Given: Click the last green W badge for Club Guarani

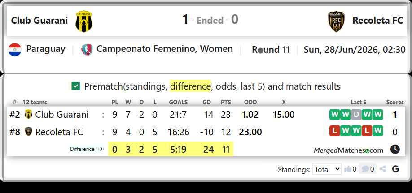Looking at the screenshot, I should pos(377,115).
